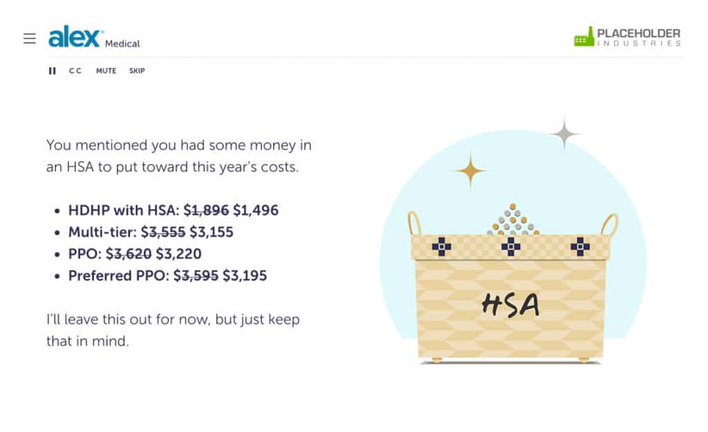Click the pause bars icon in the toolbar
Screen dimensions: 708x432
51,71
